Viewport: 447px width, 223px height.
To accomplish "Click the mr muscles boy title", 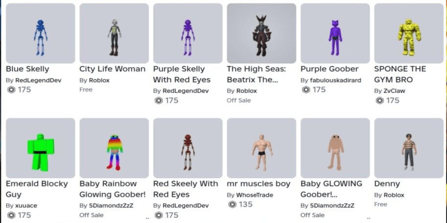I will [x=259, y=184].
